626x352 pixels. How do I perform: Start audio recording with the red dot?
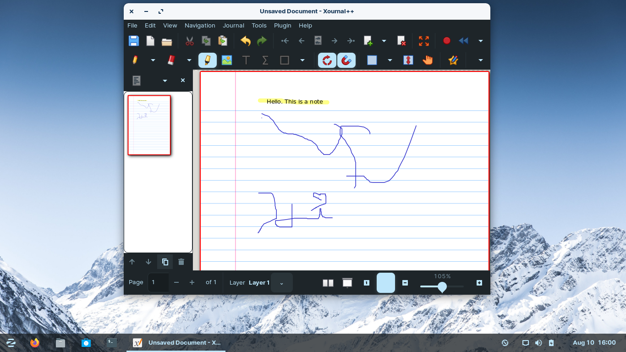click(447, 41)
